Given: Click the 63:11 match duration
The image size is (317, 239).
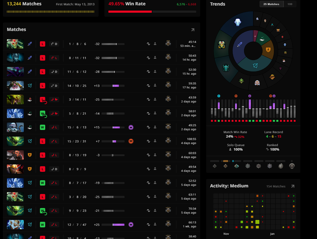Looking at the screenshot, I should (x=192, y=195).
